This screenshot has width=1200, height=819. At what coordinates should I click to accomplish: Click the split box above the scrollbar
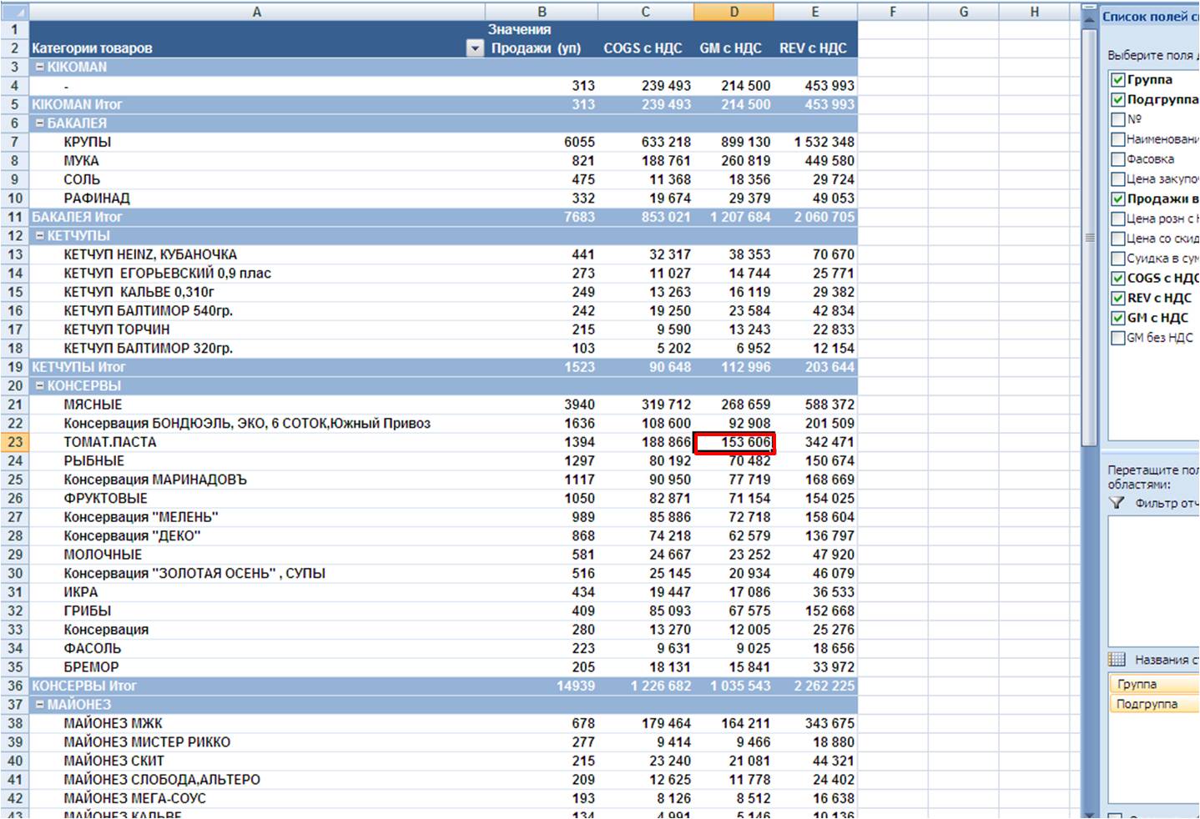pyautogui.click(x=1088, y=6)
